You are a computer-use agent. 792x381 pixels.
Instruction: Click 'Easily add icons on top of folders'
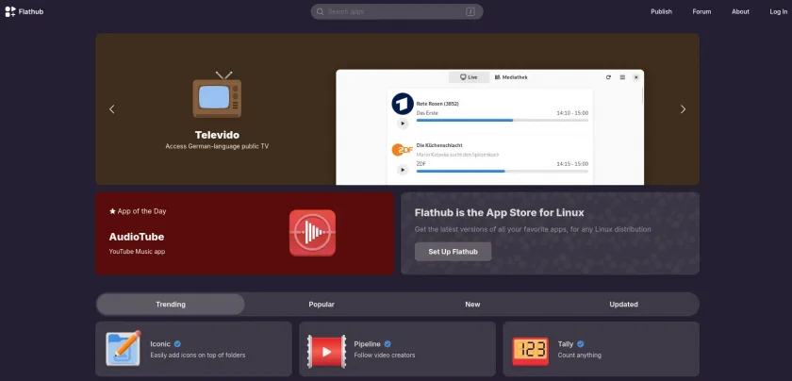pos(197,356)
